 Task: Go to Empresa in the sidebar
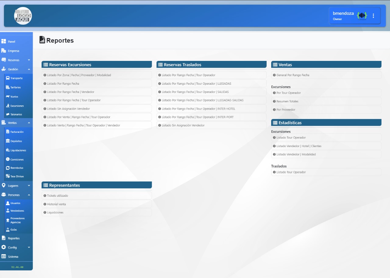pos(13,51)
